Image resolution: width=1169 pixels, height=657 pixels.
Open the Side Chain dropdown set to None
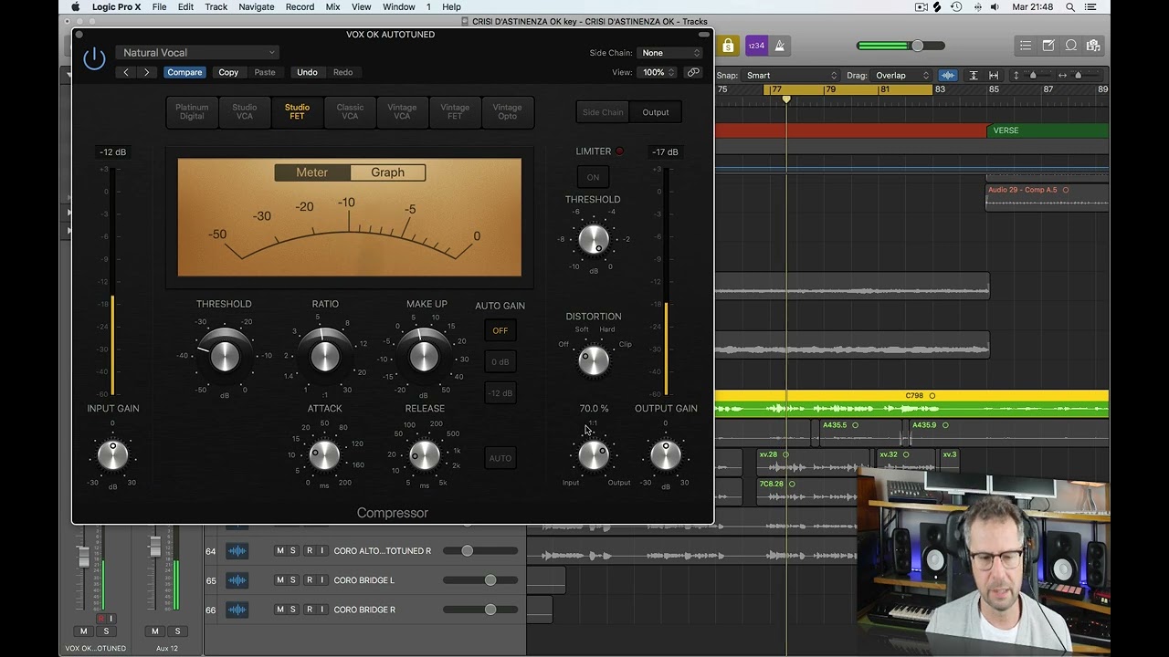click(x=670, y=53)
